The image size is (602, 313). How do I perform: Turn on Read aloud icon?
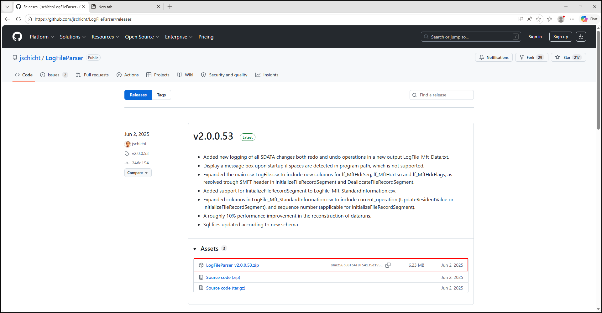pyautogui.click(x=530, y=19)
